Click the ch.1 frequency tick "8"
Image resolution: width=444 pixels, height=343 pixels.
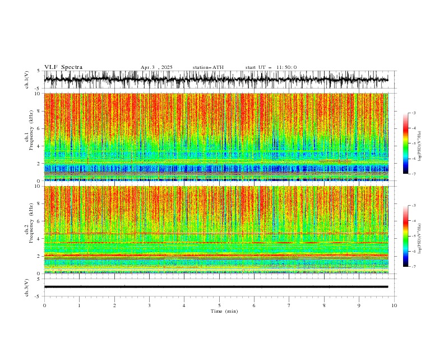(39, 111)
